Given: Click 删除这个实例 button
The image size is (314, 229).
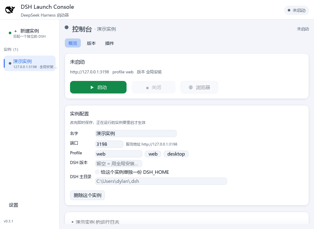Looking at the screenshot, I should (x=87, y=195).
